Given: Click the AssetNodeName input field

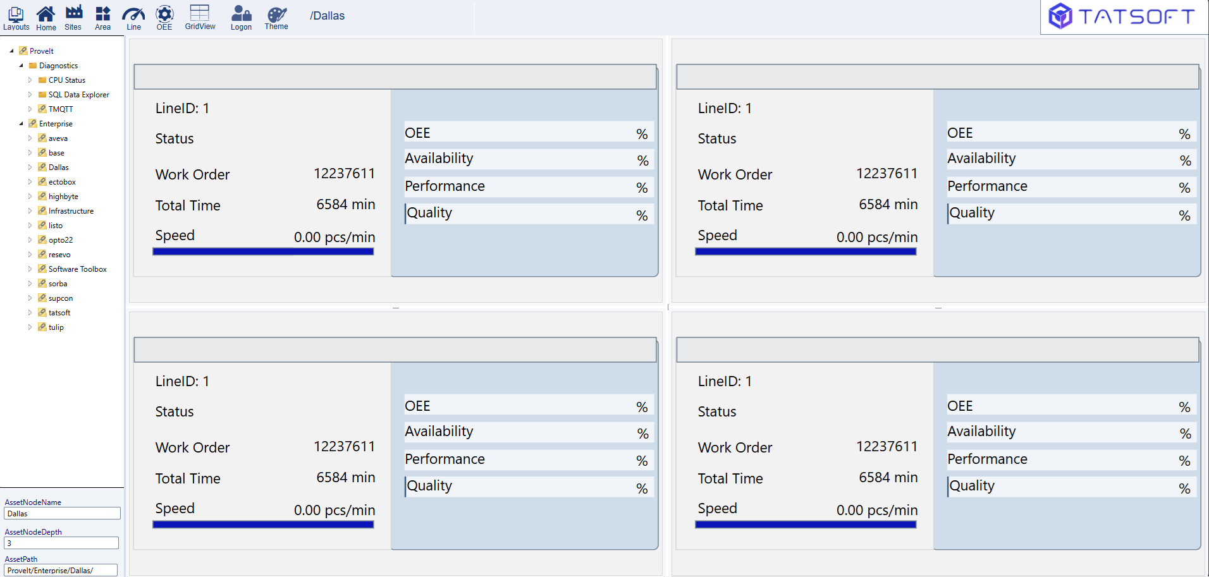Looking at the screenshot, I should point(62,514).
